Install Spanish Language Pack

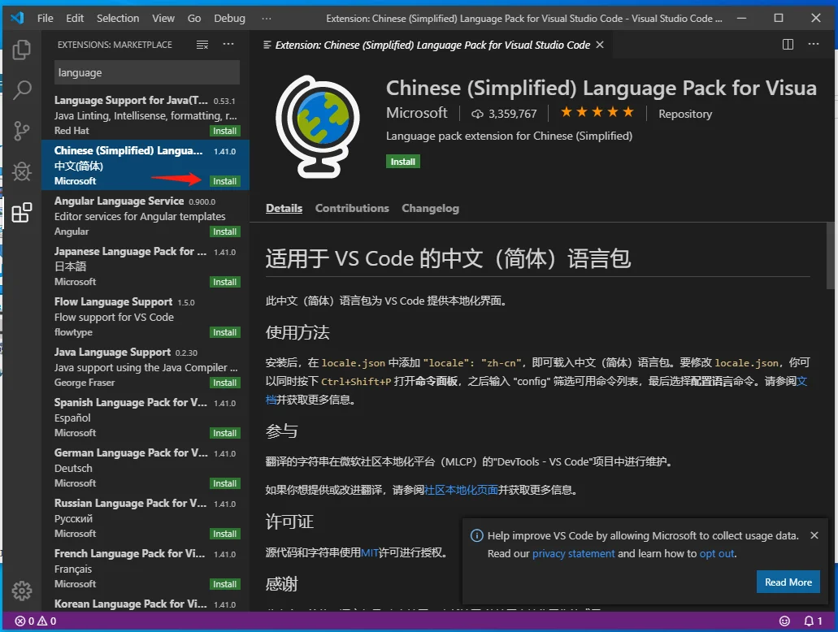(225, 433)
